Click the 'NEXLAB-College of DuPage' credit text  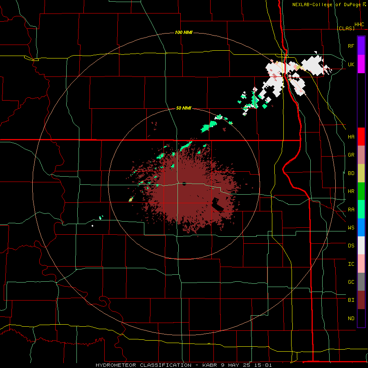pyautogui.click(x=327, y=4)
